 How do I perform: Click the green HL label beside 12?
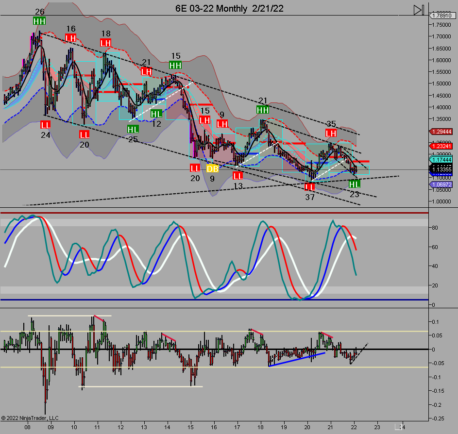pyautogui.click(x=156, y=114)
